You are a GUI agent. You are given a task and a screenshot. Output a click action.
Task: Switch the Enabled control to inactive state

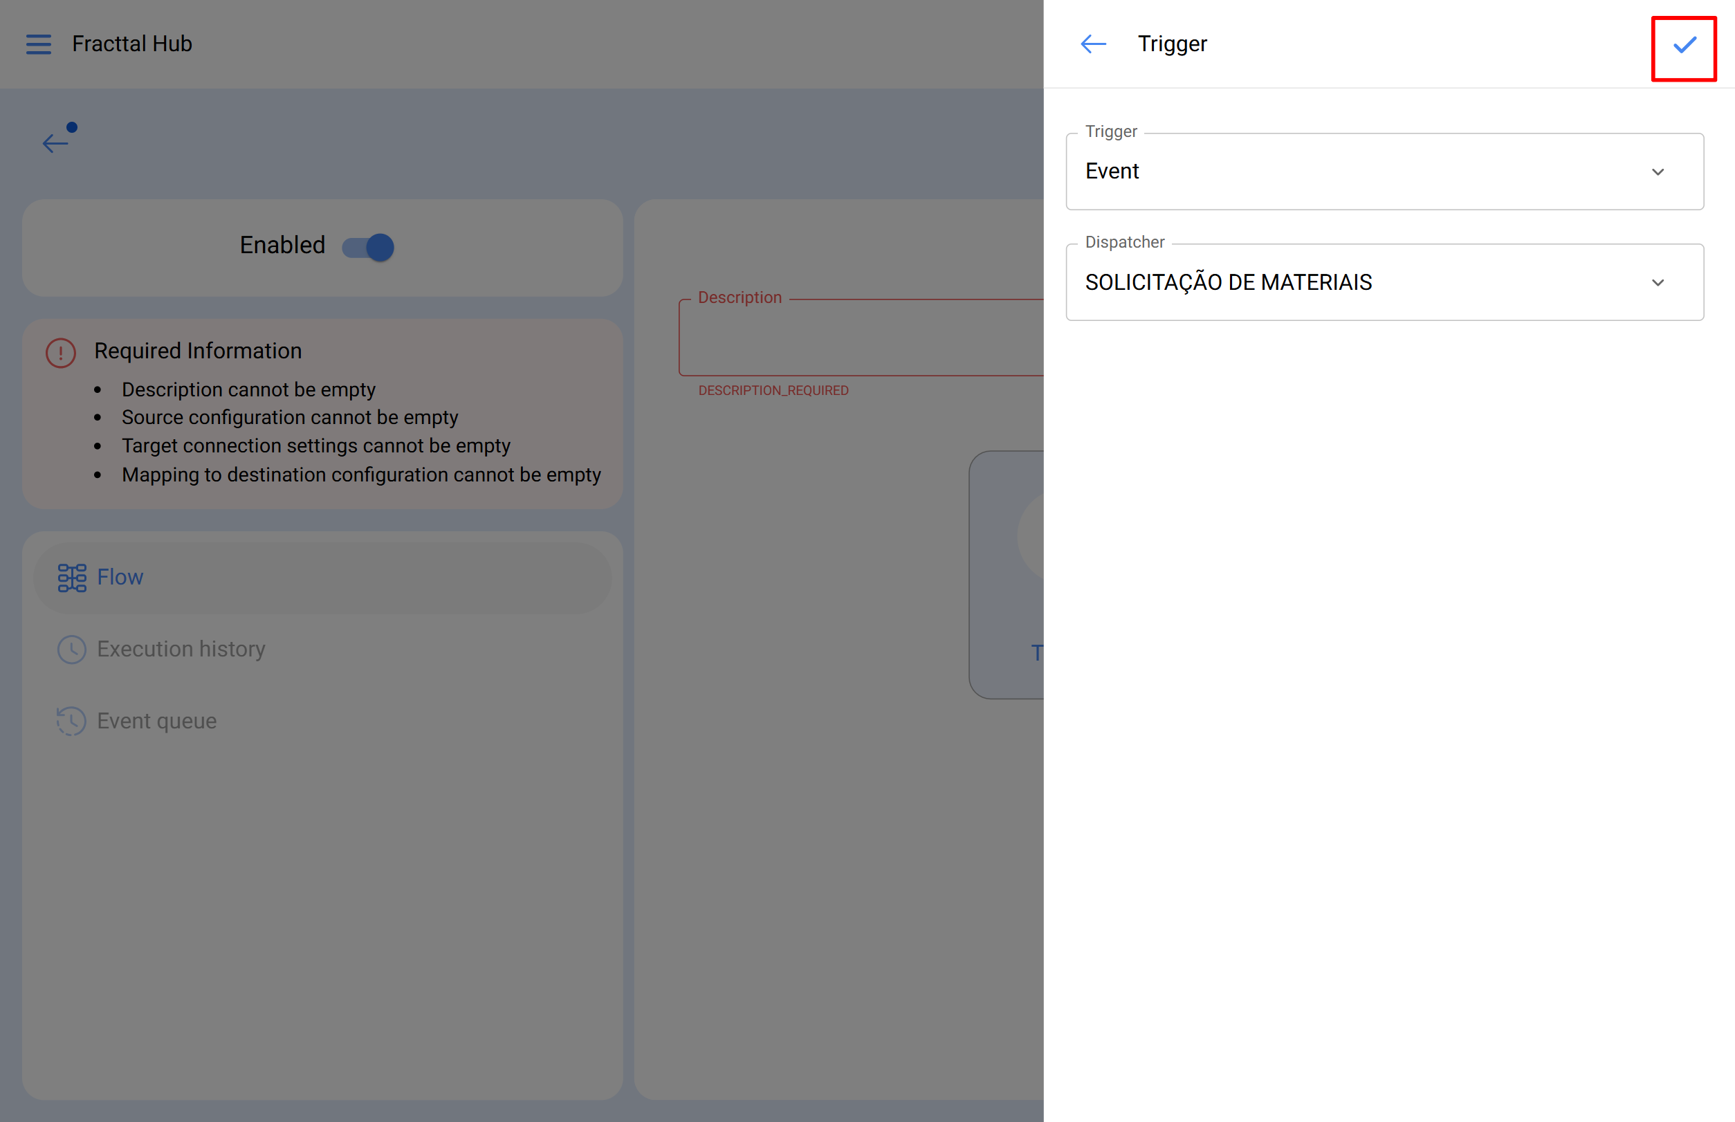click(367, 246)
